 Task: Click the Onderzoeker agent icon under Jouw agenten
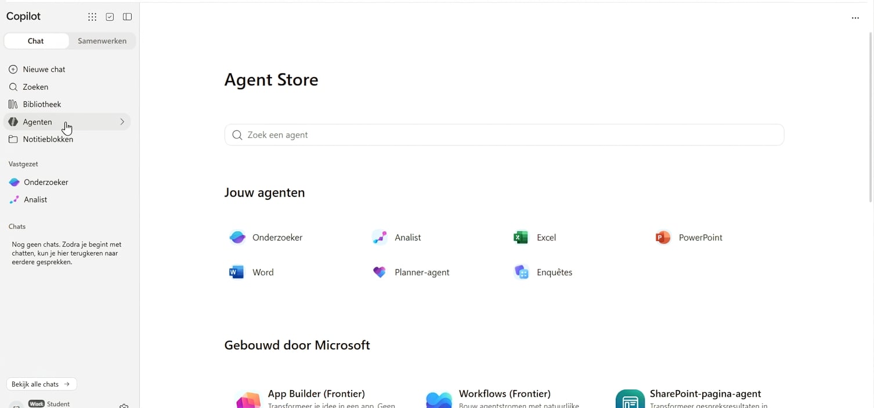(237, 237)
